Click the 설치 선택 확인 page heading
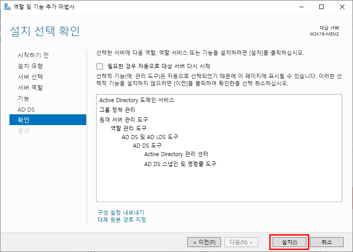 [45, 31]
